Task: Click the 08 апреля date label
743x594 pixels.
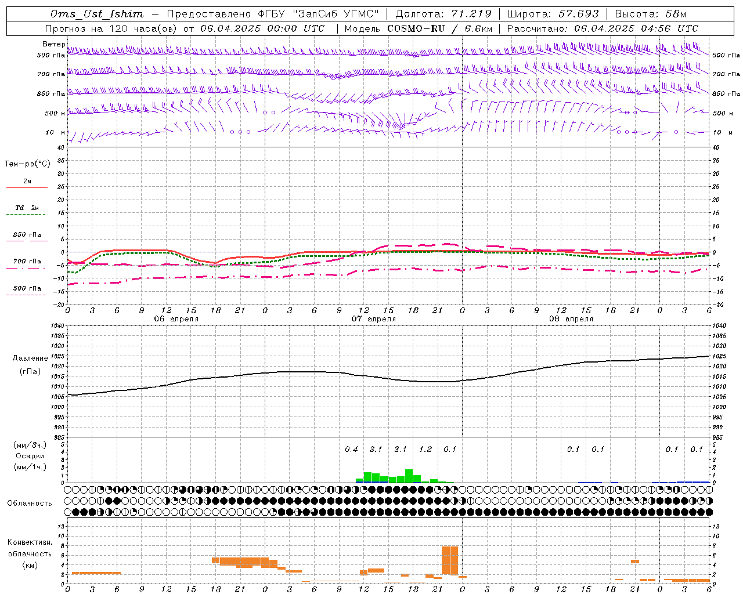Action: point(571,319)
